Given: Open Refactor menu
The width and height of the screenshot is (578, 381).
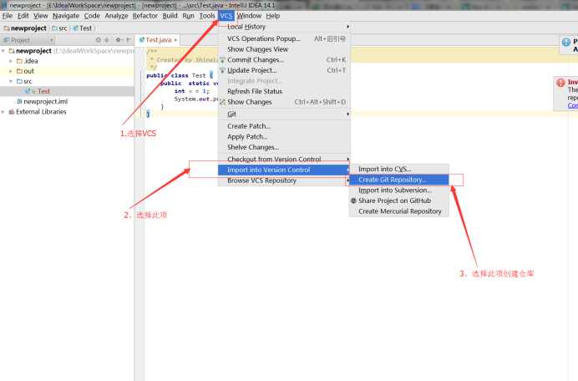Looking at the screenshot, I should tap(144, 16).
